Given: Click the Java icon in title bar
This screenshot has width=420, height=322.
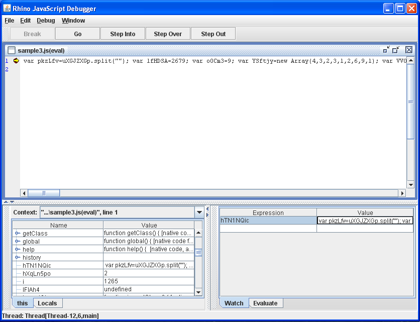Looking at the screenshot, I should (x=7, y=9).
